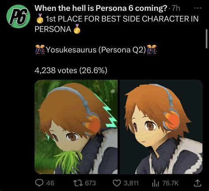Click the 673 reposts count
The height and width of the screenshot is (191, 209).
[90, 183]
